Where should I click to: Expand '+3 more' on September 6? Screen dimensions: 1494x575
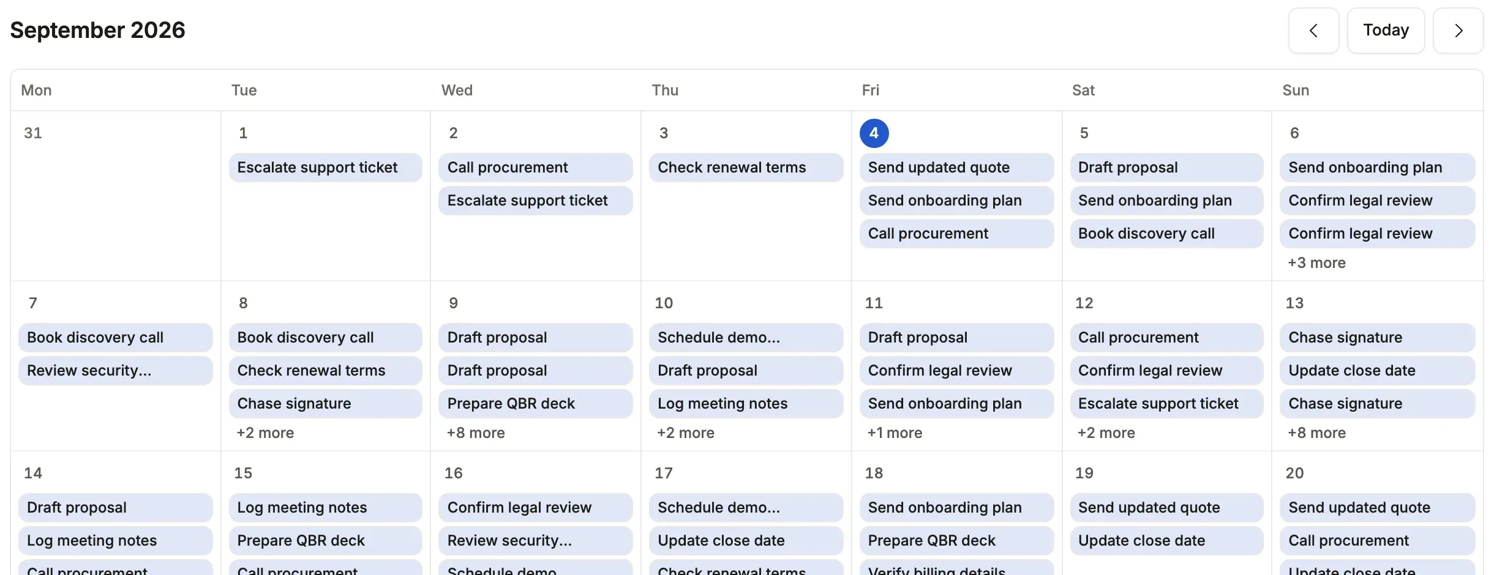pyautogui.click(x=1316, y=263)
